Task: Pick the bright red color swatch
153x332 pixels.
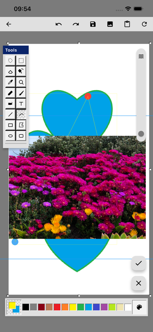Action: click(57, 307)
